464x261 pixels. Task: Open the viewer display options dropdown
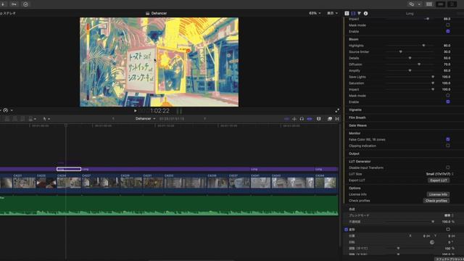332,13
